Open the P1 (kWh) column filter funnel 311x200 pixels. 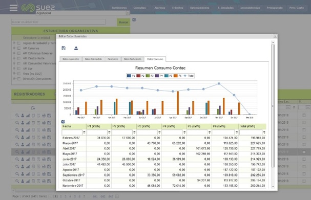tap(109, 132)
